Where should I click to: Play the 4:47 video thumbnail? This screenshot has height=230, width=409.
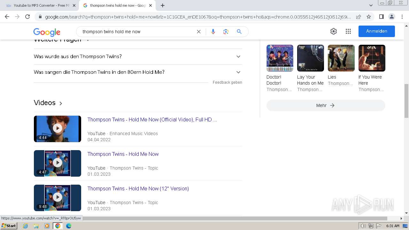coord(58,163)
